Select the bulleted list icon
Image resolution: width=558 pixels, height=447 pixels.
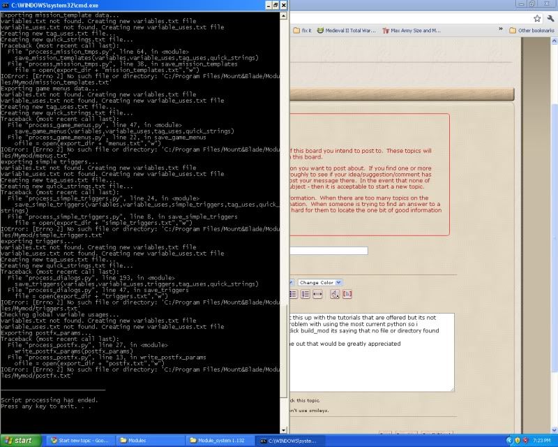pos(292,294)
